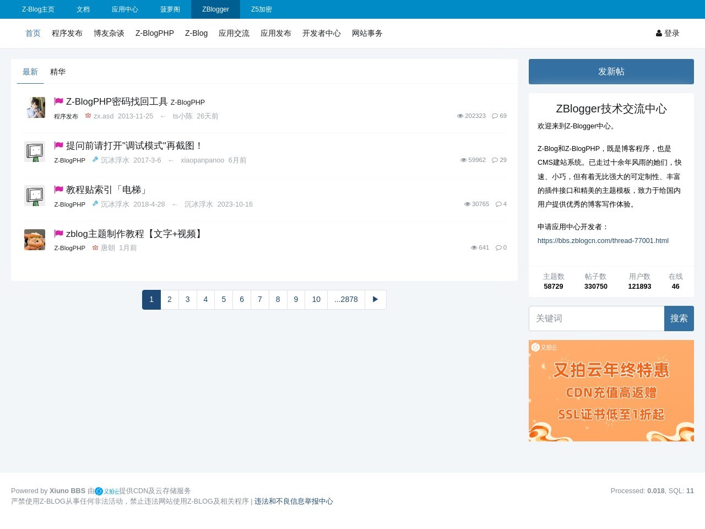Click the pink flag icon beside 教程贴索引「电梯」
The image size is (705, 529).
(59, 190)
